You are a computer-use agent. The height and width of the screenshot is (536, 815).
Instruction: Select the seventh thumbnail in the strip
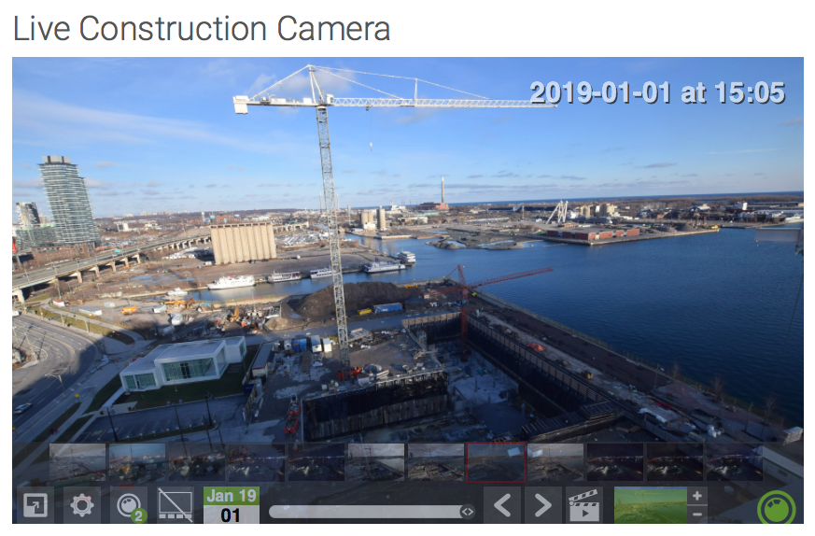coord(436,462)
